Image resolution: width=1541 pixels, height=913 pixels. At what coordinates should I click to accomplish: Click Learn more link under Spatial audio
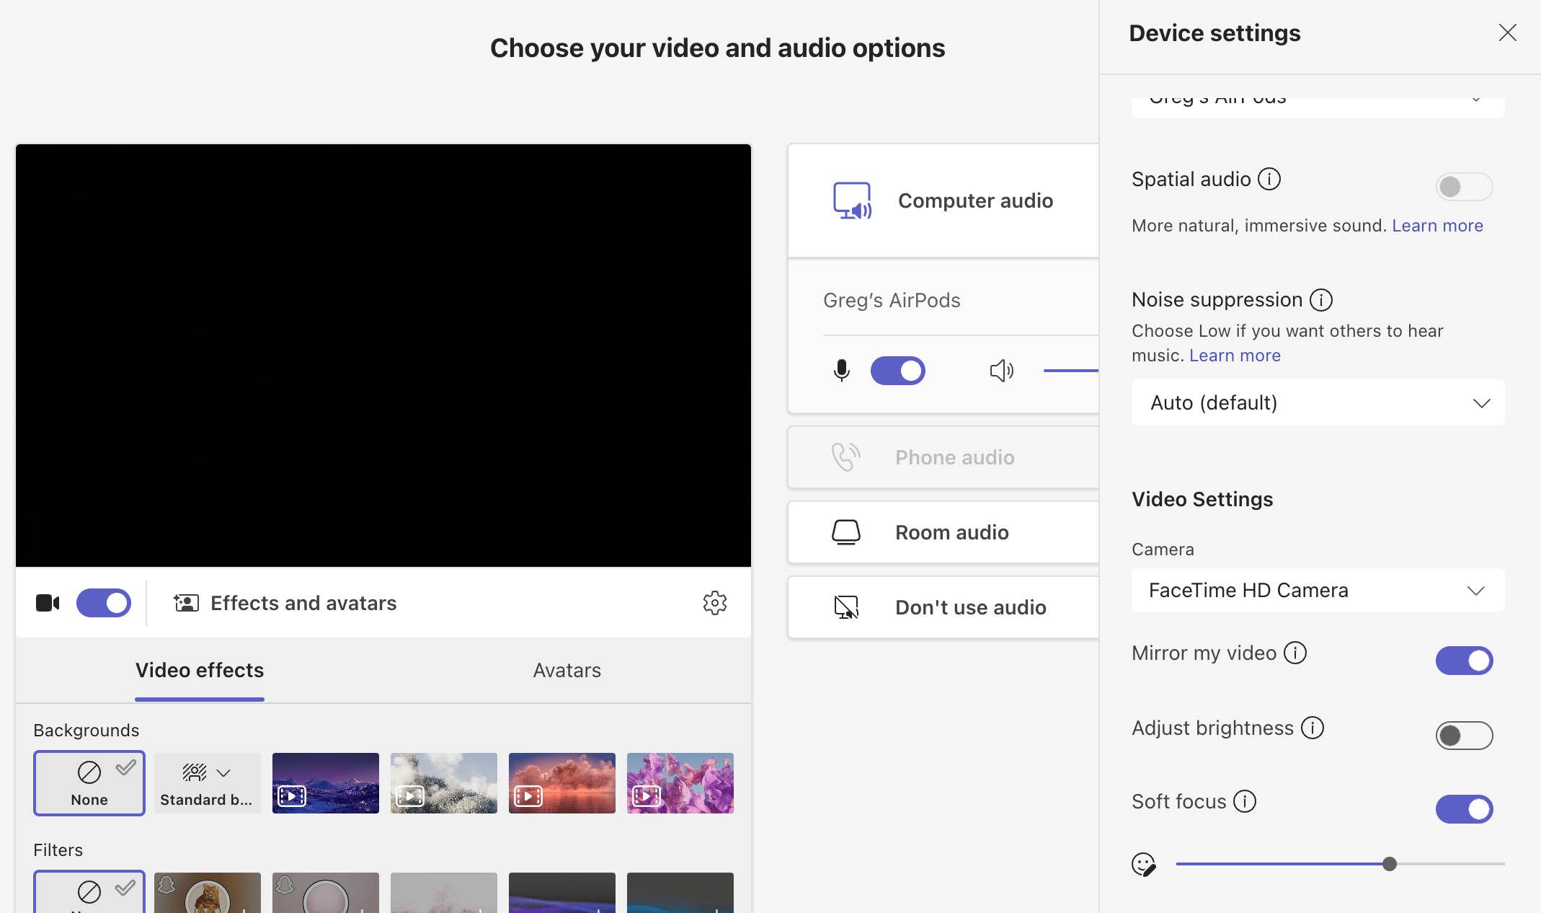click(x=1437, y=226)
